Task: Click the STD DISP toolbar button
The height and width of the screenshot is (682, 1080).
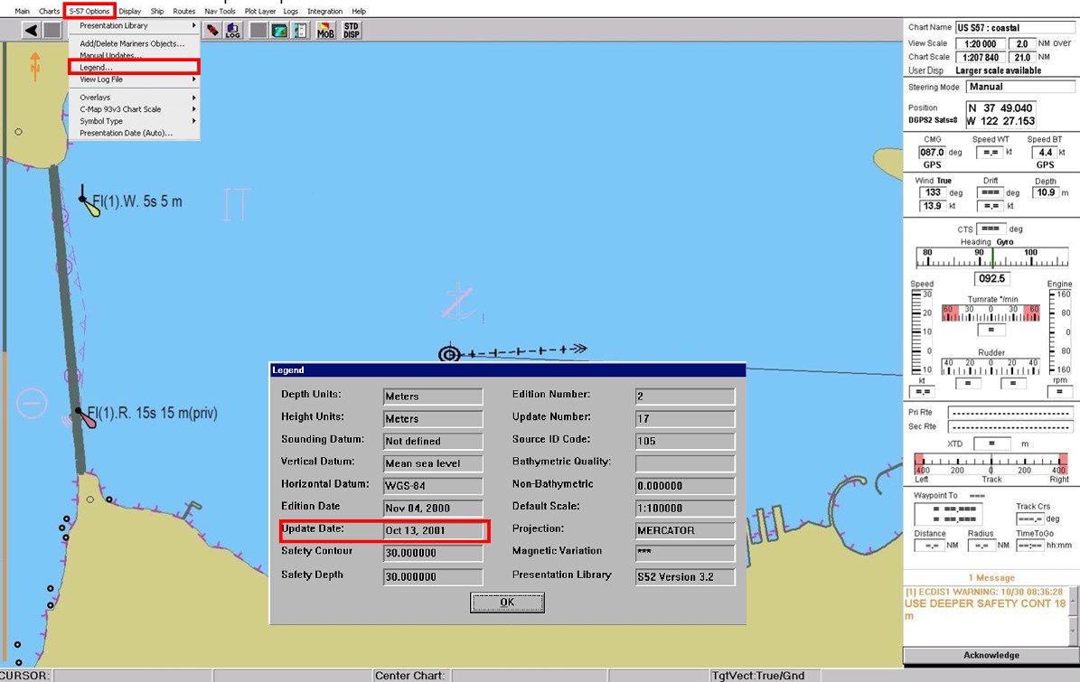Action: coord(352,30)
